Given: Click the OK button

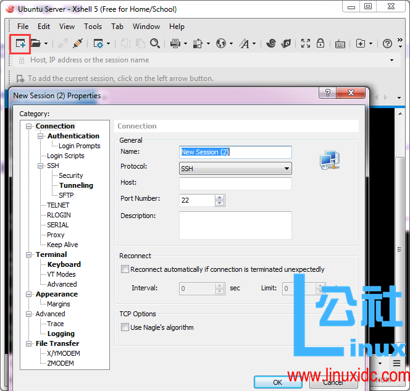Looking at the screenshot, I should [x=278, y=382].
